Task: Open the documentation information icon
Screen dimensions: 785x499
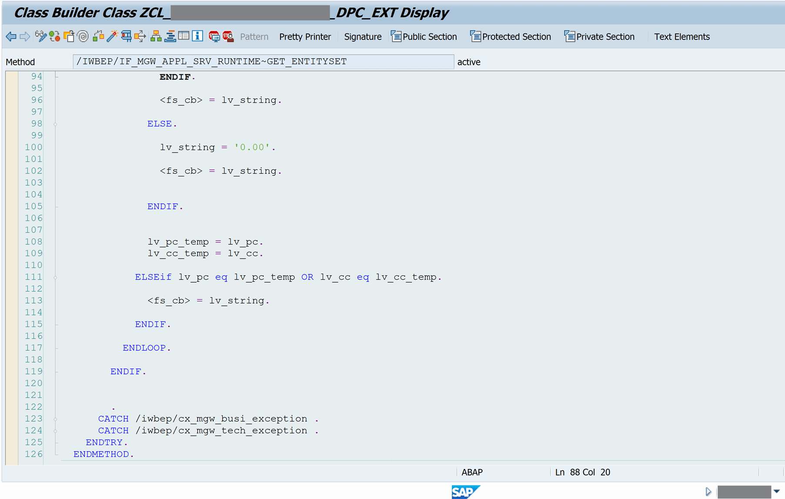Action: tap(197, 36)
